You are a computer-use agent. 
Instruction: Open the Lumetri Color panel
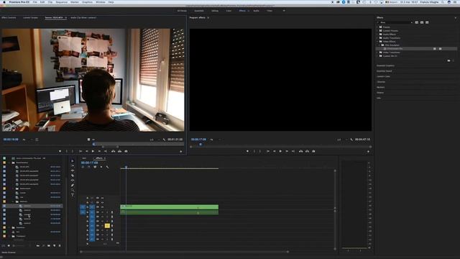click(383, 76)
